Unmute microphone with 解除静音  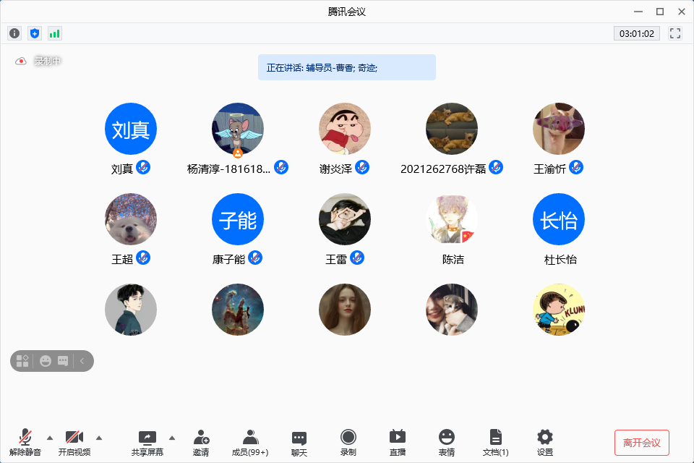pos(25,442)
